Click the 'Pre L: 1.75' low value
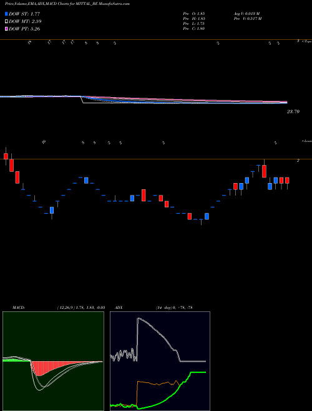Image resolution: width=312 pixels, height=411 pixels. click(194, 24)
